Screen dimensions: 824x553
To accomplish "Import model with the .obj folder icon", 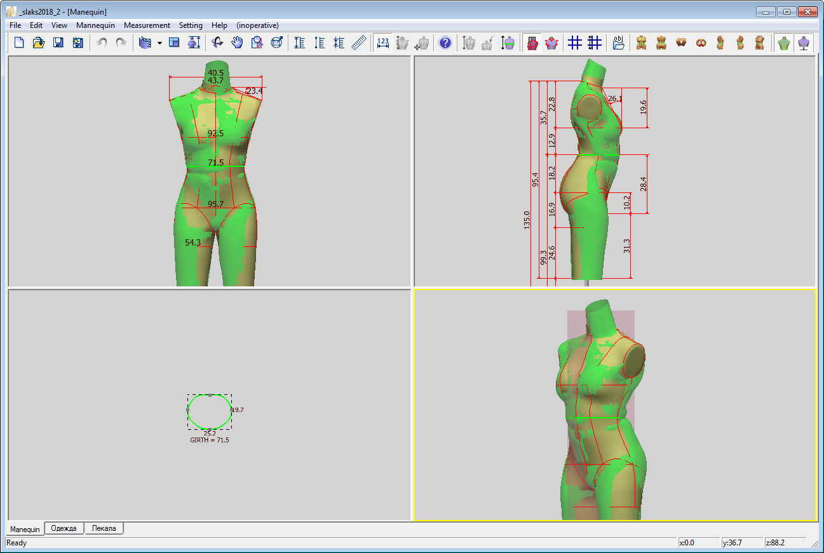I will [x=619, y=43].
